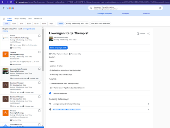Expand the Lihat hasil web row chevron
The image size is (170, 128).
pyautogui.click(x=149, y=109)
